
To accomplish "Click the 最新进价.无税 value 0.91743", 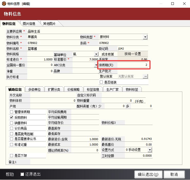I will (x=138, y=139).
